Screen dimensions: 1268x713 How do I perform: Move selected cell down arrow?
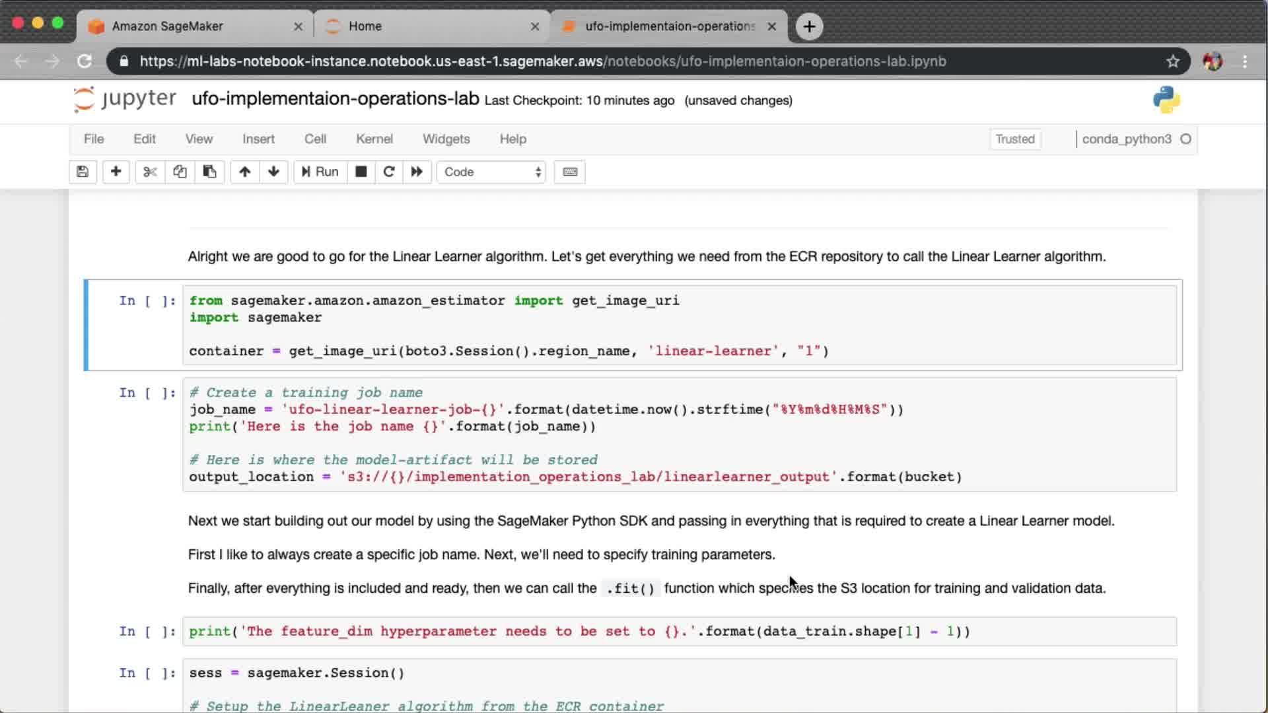[x=273, y=172]
